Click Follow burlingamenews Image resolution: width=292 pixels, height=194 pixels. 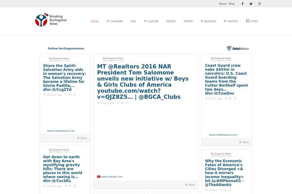(x=66, y=48)
